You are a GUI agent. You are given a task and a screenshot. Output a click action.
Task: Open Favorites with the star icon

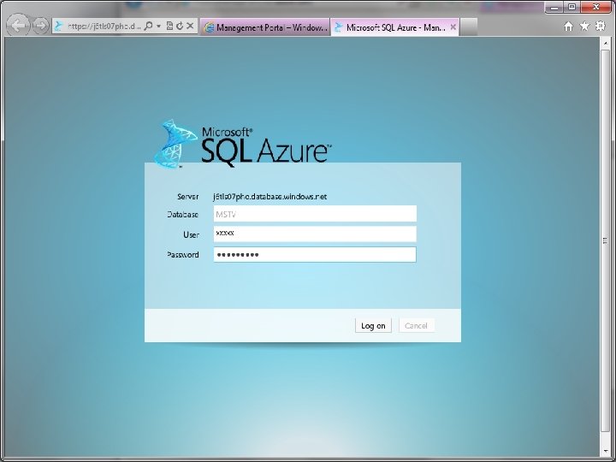click(x=584, y=27)
